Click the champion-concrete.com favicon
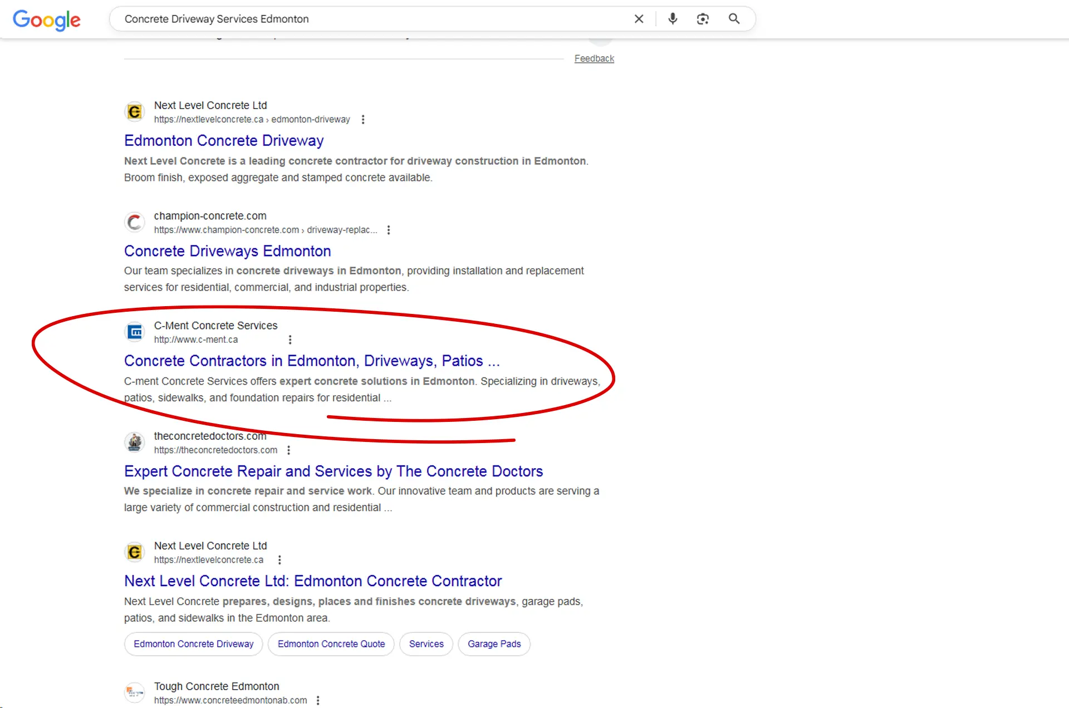1069x708 pixels. point(134,223)
